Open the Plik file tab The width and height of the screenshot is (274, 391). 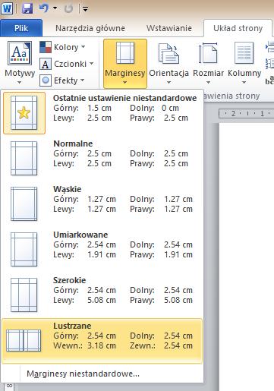click(21, 28)
